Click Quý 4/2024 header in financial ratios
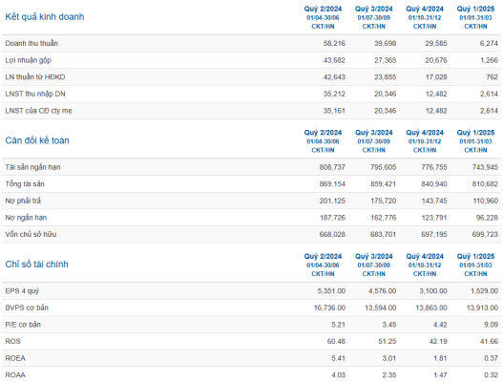 pos(425,257)
